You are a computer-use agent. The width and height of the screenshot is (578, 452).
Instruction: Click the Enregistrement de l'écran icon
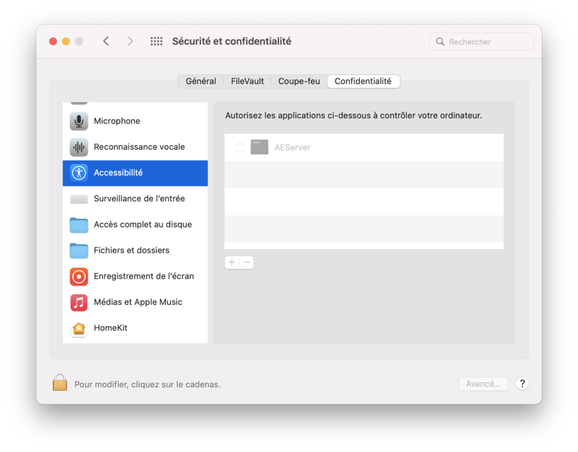coord(79,276)
